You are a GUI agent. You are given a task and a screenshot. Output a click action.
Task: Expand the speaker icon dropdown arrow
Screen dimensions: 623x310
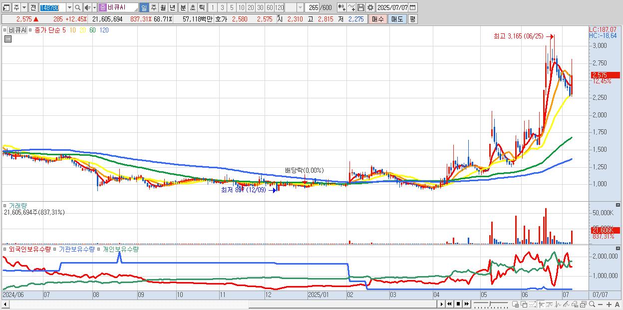(x=94, y=7)
